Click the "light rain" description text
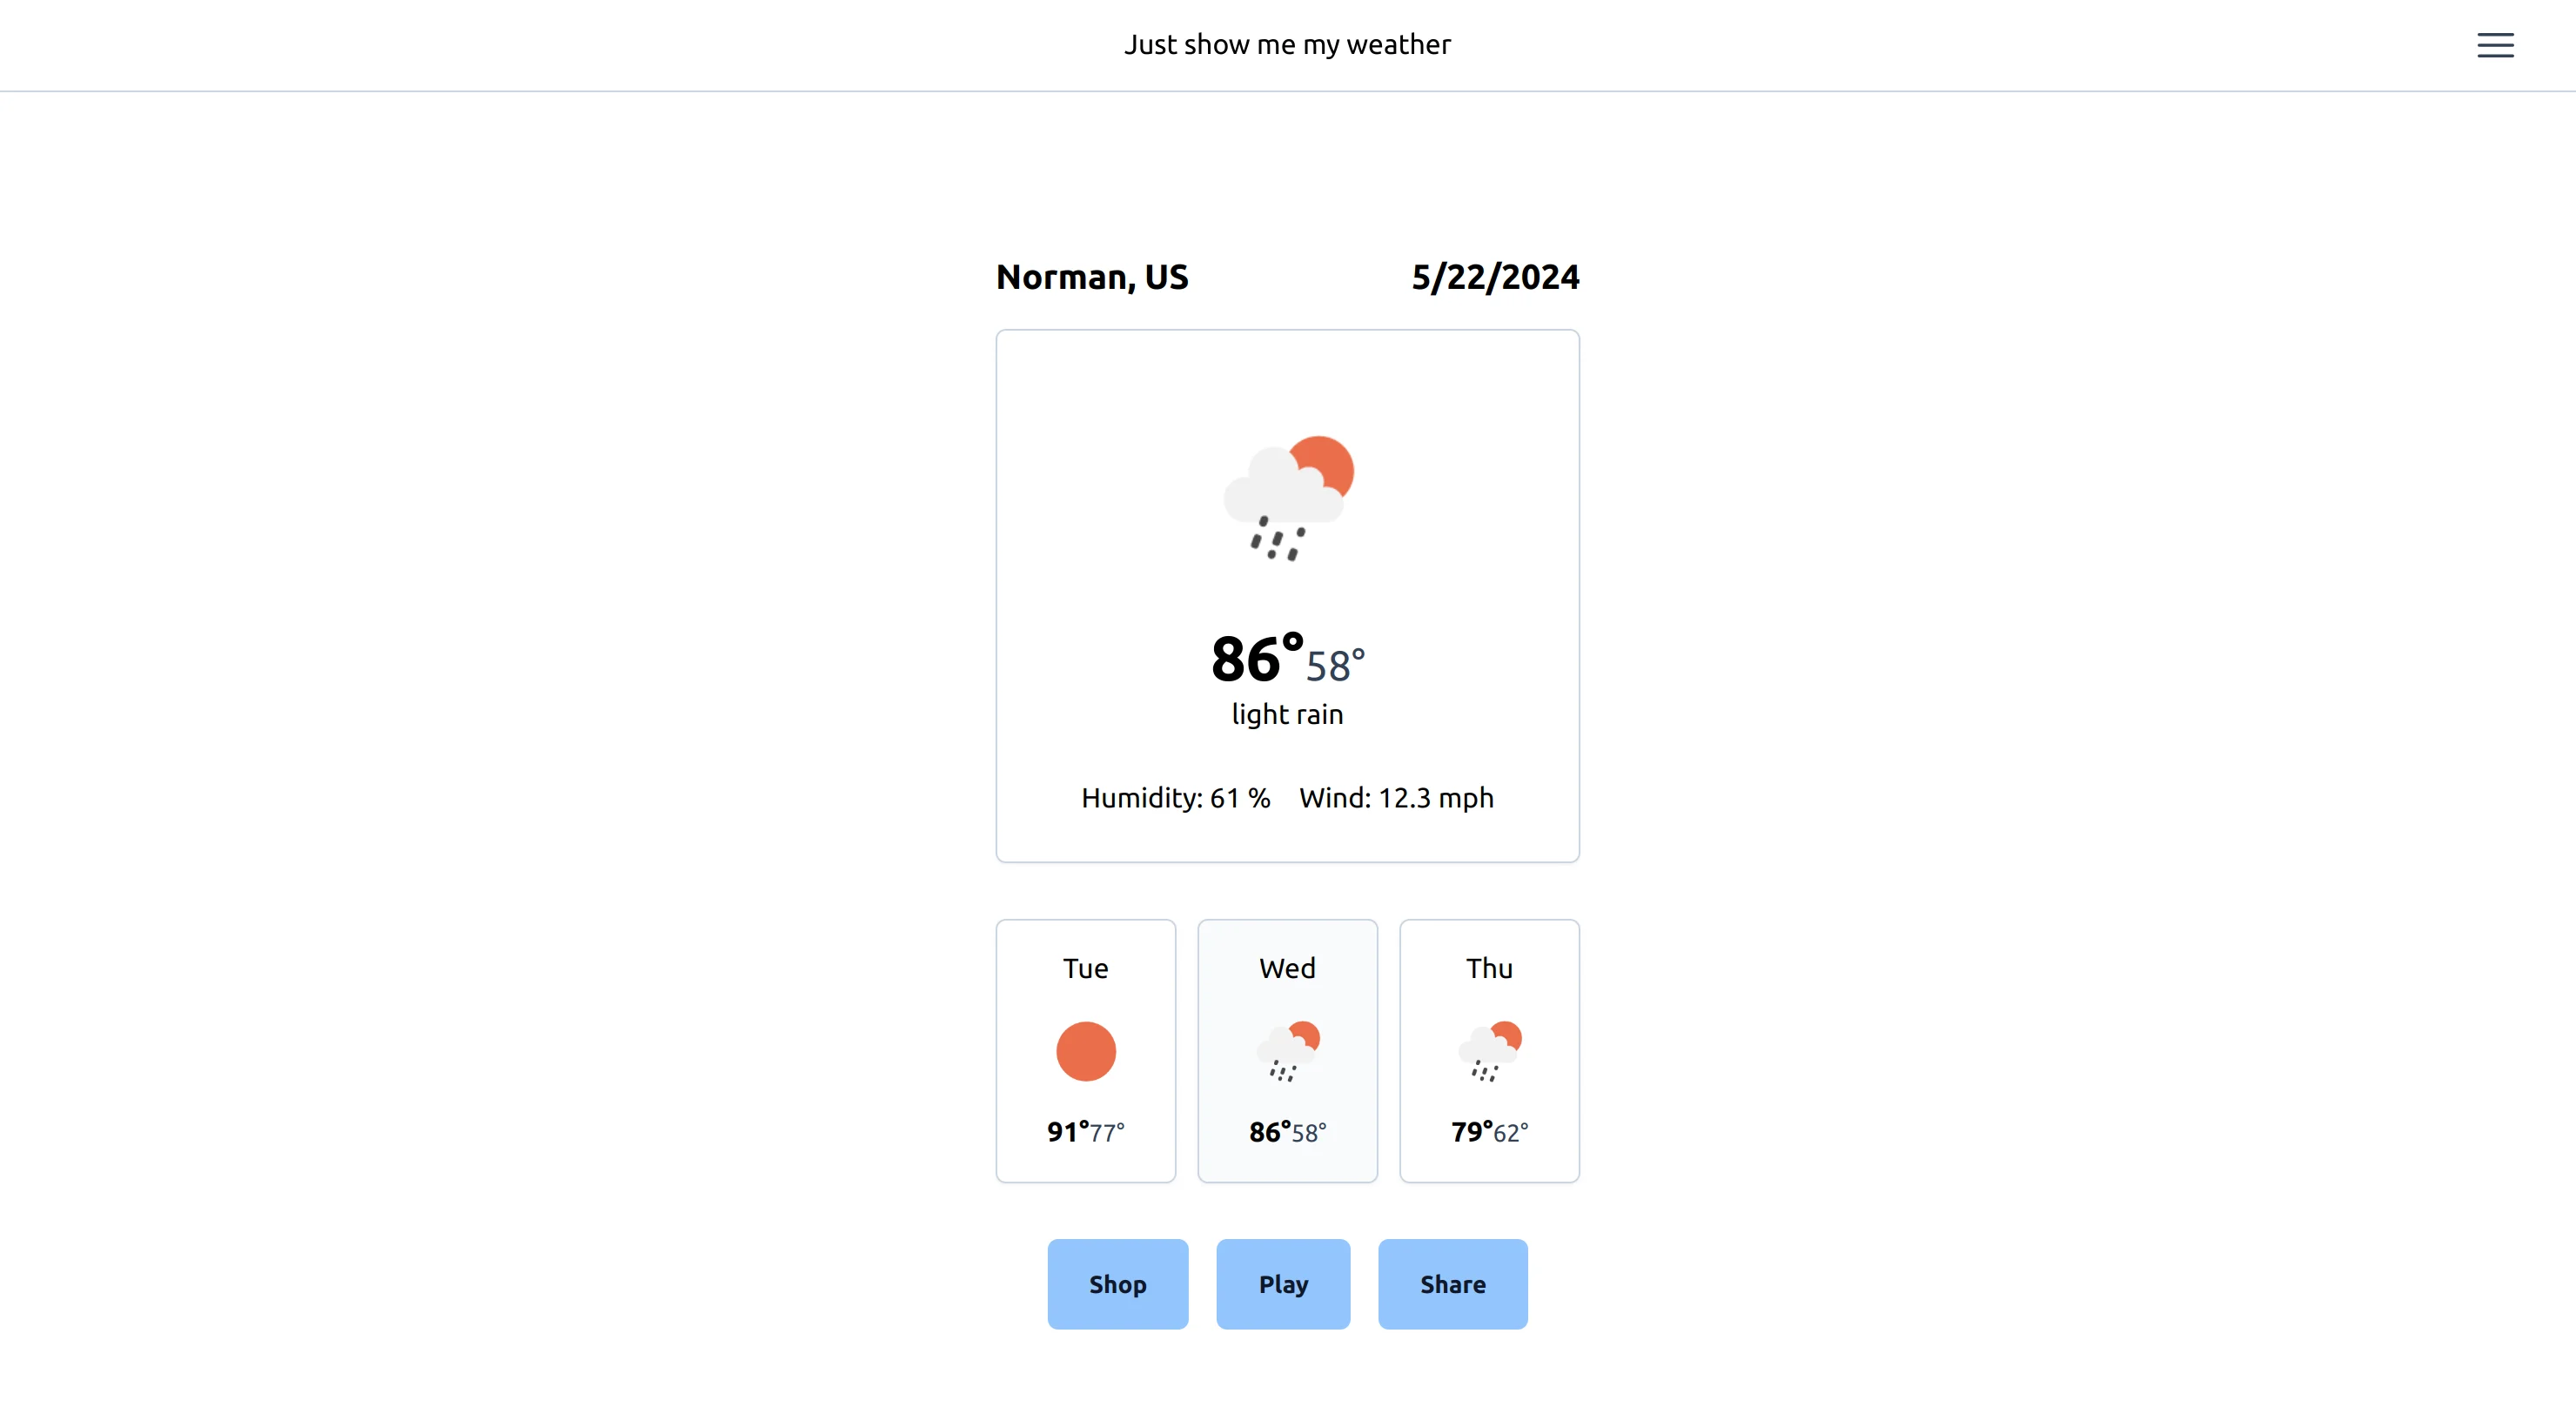Screen dimensions: 2576x1427 1287,714
